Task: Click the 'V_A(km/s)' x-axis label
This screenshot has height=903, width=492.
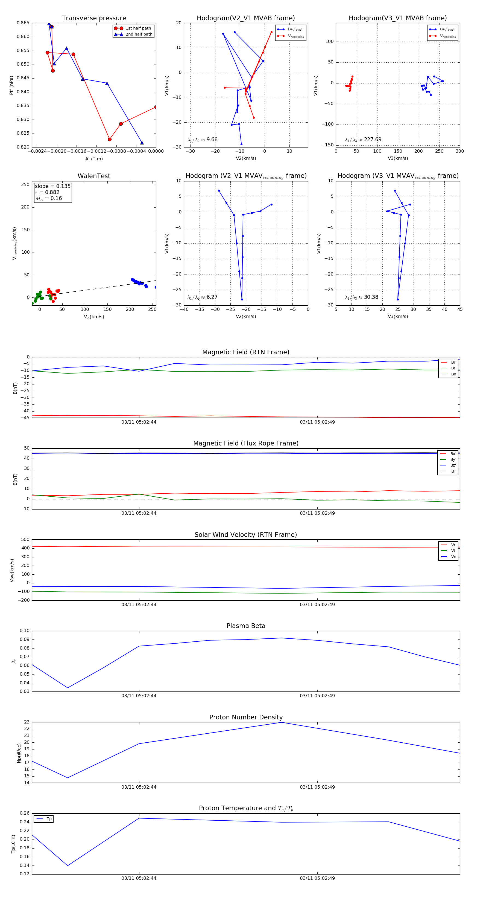Action: pos(94,317)
